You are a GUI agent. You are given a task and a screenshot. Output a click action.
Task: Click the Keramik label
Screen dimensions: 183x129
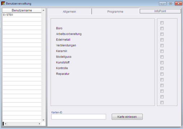point(62,51)
